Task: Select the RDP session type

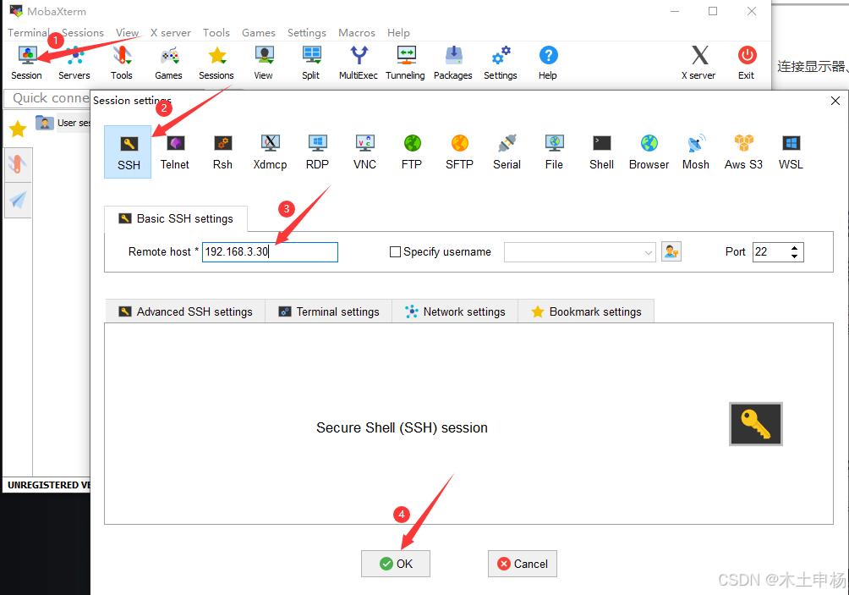Action: (317, 152)
